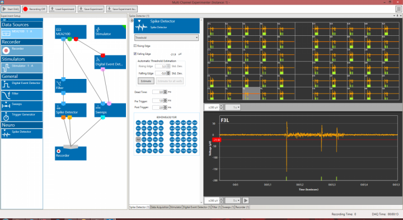Click Spike Detector node on the canvas
Viewport: 403px width, 220px height.
pyautogui.click(x=71, y=110)
